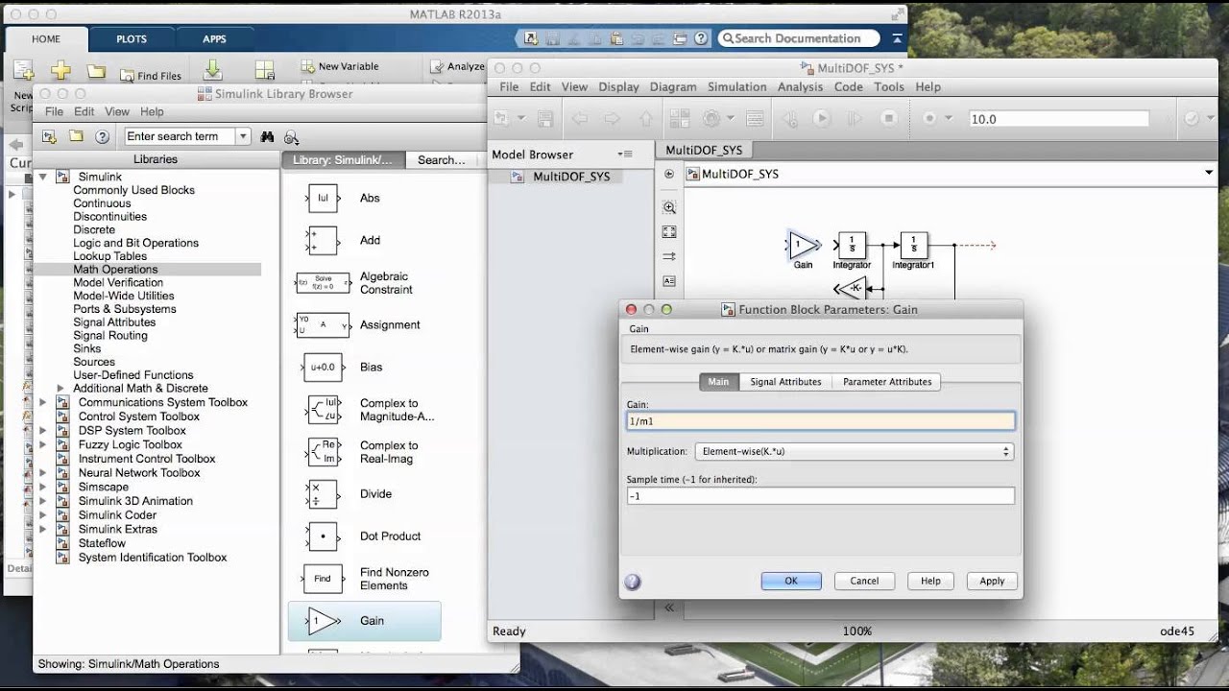Select the Complex to Magnitude-Angle block icon
Screen dimensions: 1229x691
323,410
